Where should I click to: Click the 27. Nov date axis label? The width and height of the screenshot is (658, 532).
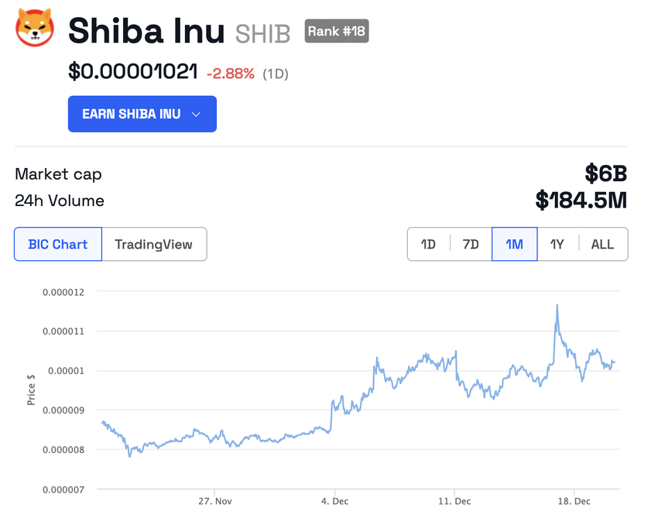pos(215,501)
